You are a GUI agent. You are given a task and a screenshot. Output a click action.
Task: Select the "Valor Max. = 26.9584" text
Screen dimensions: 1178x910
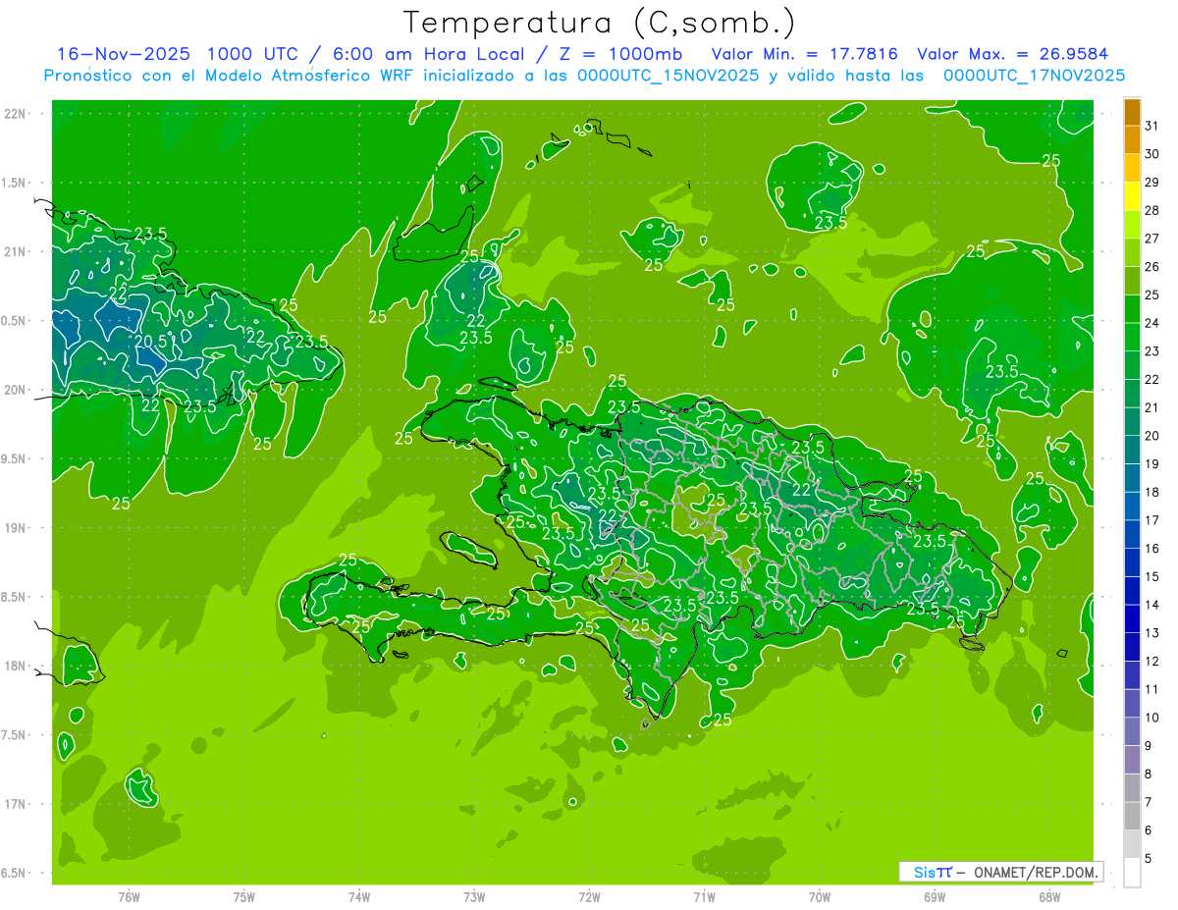point(1013,54)
